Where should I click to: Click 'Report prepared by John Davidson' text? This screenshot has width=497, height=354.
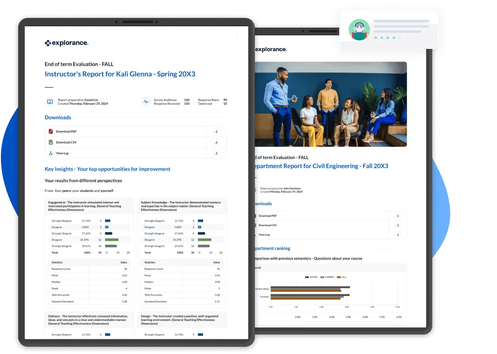click(x=281, y=188)
